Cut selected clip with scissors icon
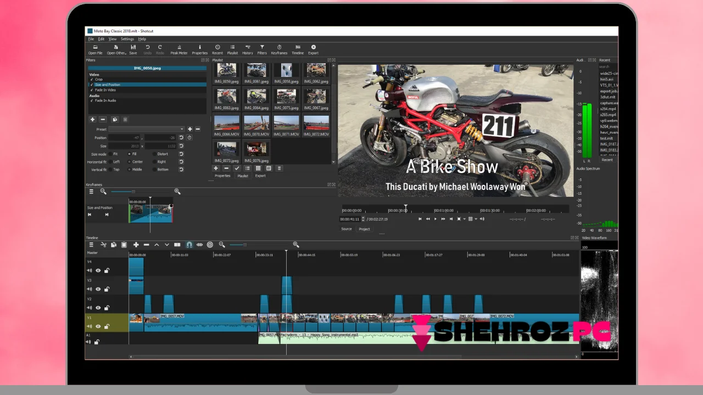Viewport: 703px width, 395px height. (x=103, y=245)
